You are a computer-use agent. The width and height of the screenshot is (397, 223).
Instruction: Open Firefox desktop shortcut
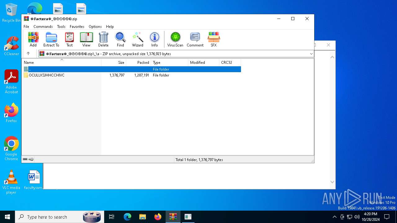[x=11, y=113]
